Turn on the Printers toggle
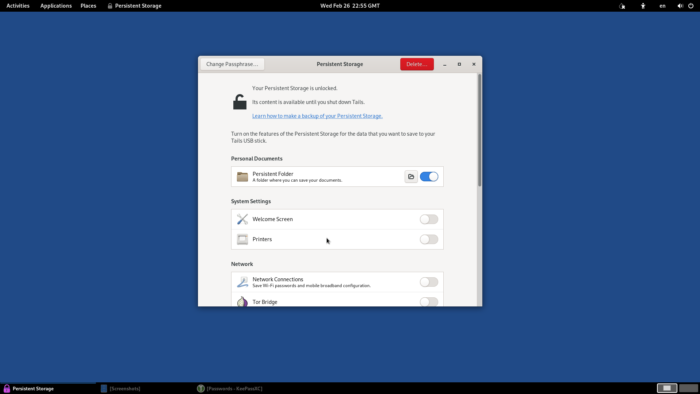700x394 pixels. 429,239
